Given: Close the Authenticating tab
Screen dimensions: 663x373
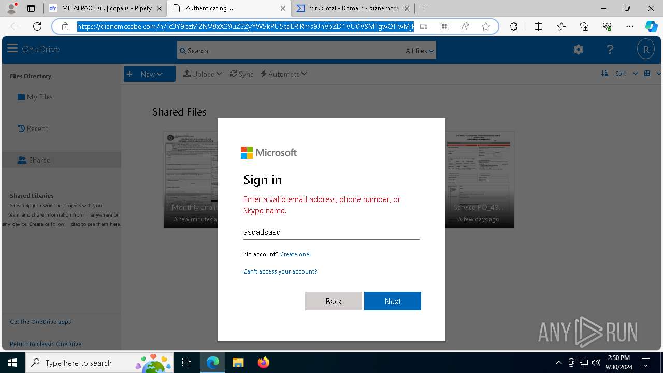Looking at the screenshot, I should point(283,8).
